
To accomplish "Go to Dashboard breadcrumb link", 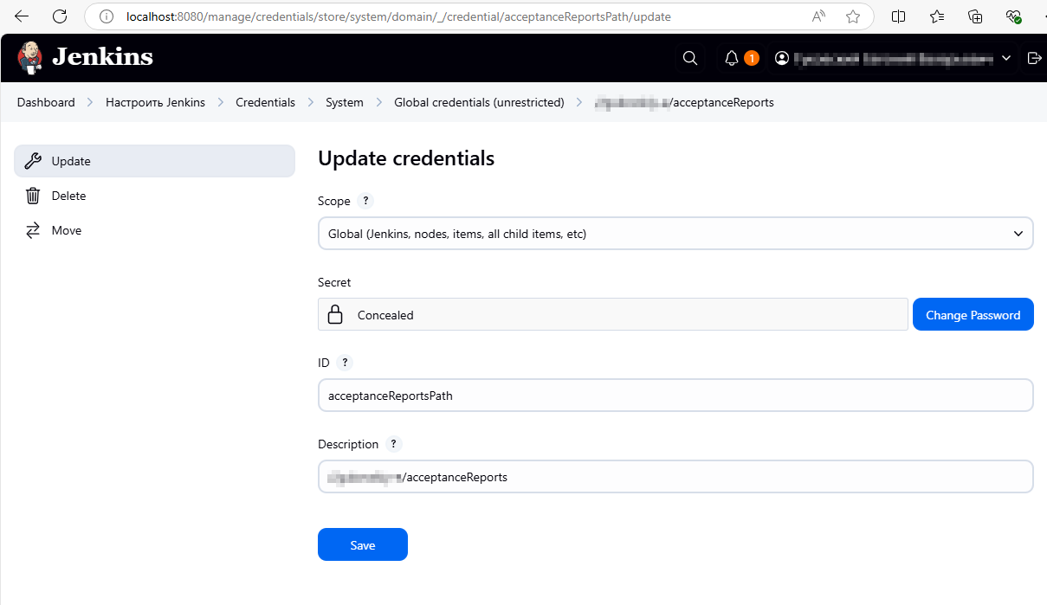I will (46, 102).
